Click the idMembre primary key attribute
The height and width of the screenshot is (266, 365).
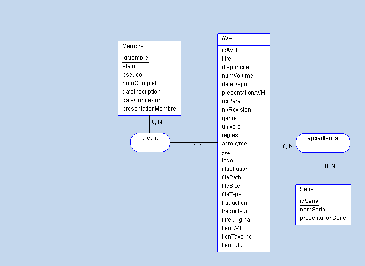point(135,58)
